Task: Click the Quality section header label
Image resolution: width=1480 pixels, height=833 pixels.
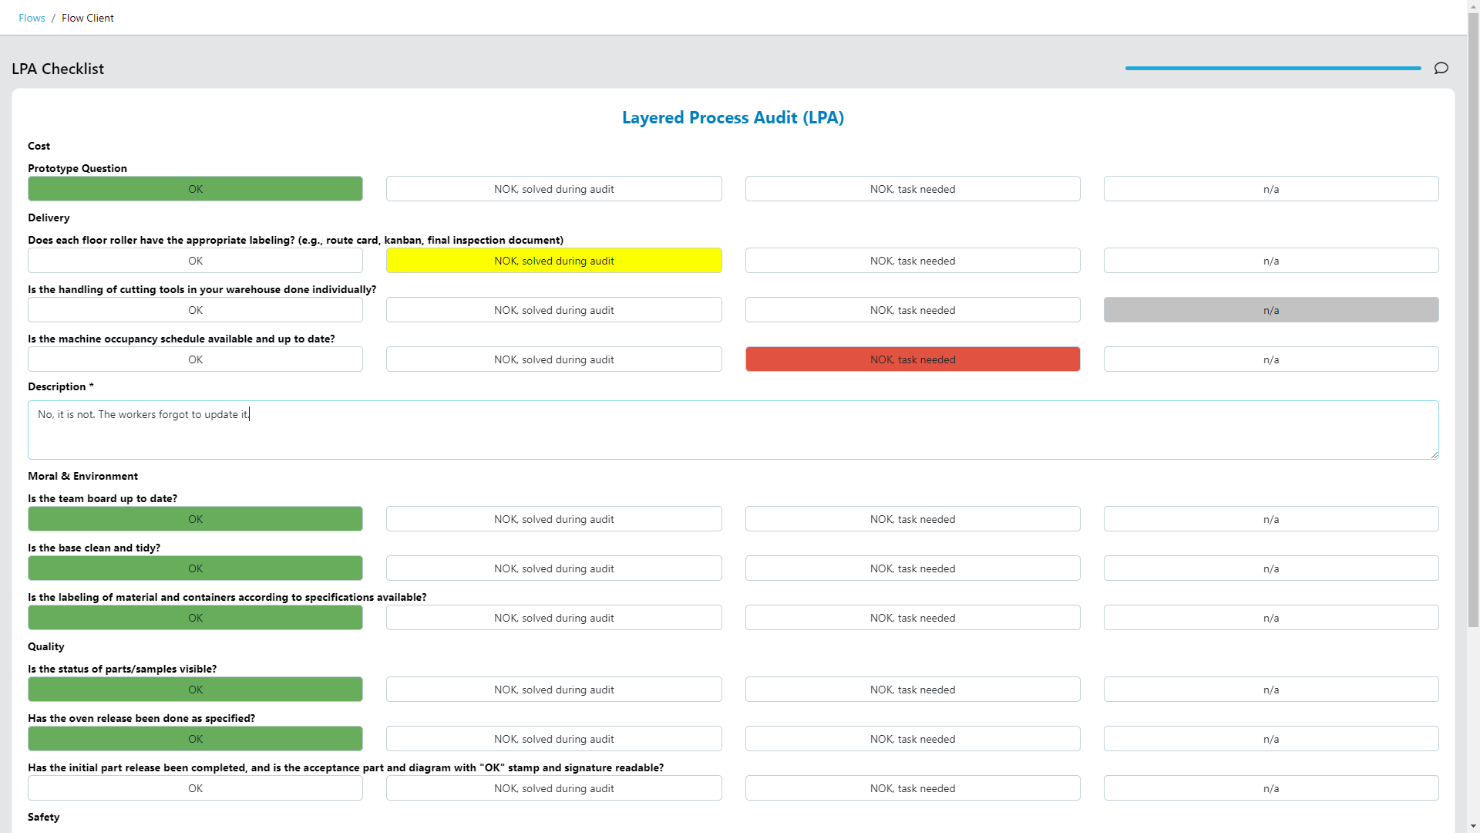Action: (45, 646)
